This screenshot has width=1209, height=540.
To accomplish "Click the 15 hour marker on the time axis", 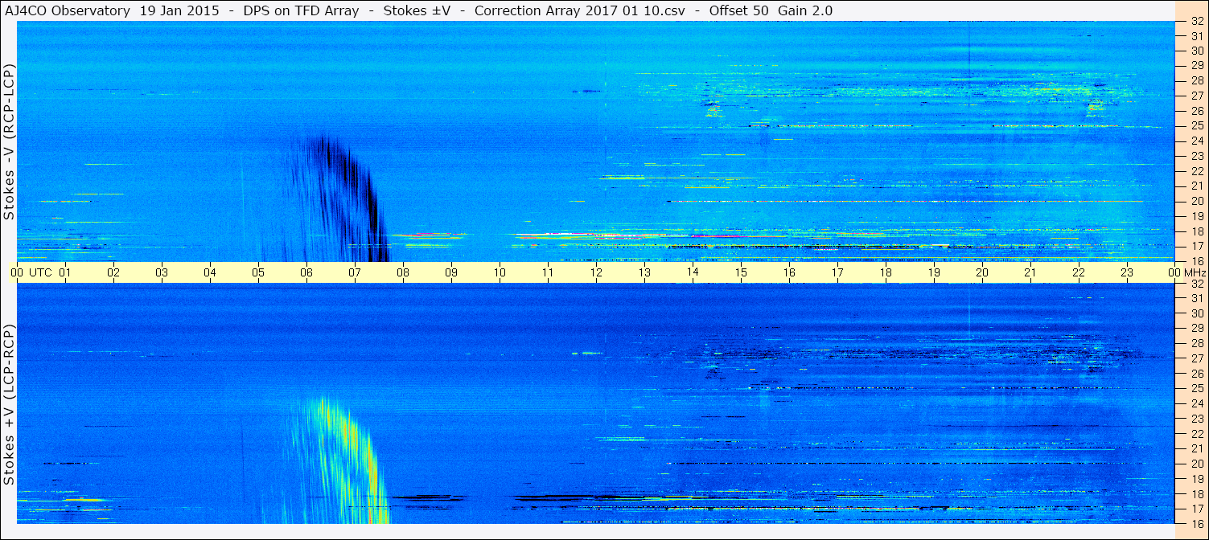I will tap(741, 273).
